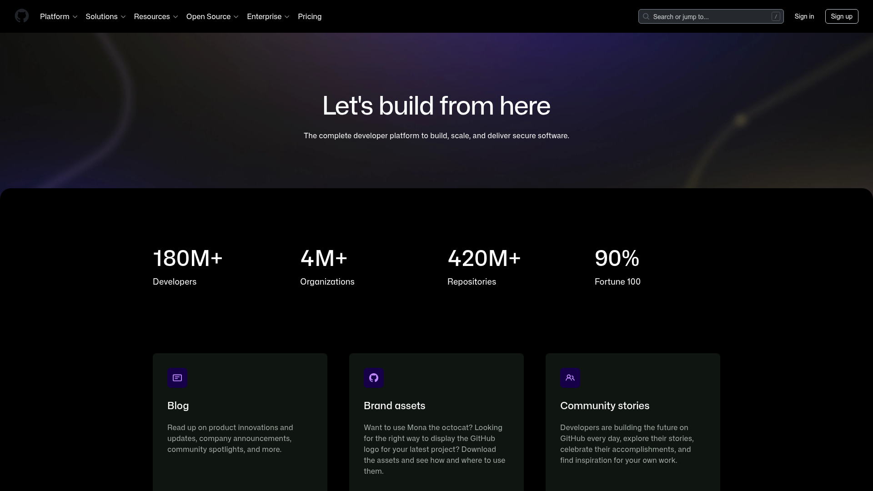The height and width of the screenshot is (491, 873).
Task: Click the Organizations label
Action: [327, 282]
